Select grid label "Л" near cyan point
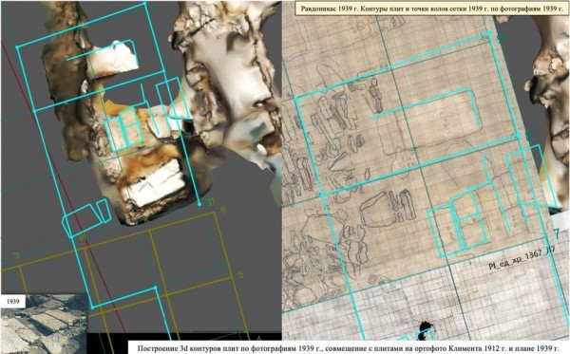This screenshot has height=354, width=570. click(212, 203)
